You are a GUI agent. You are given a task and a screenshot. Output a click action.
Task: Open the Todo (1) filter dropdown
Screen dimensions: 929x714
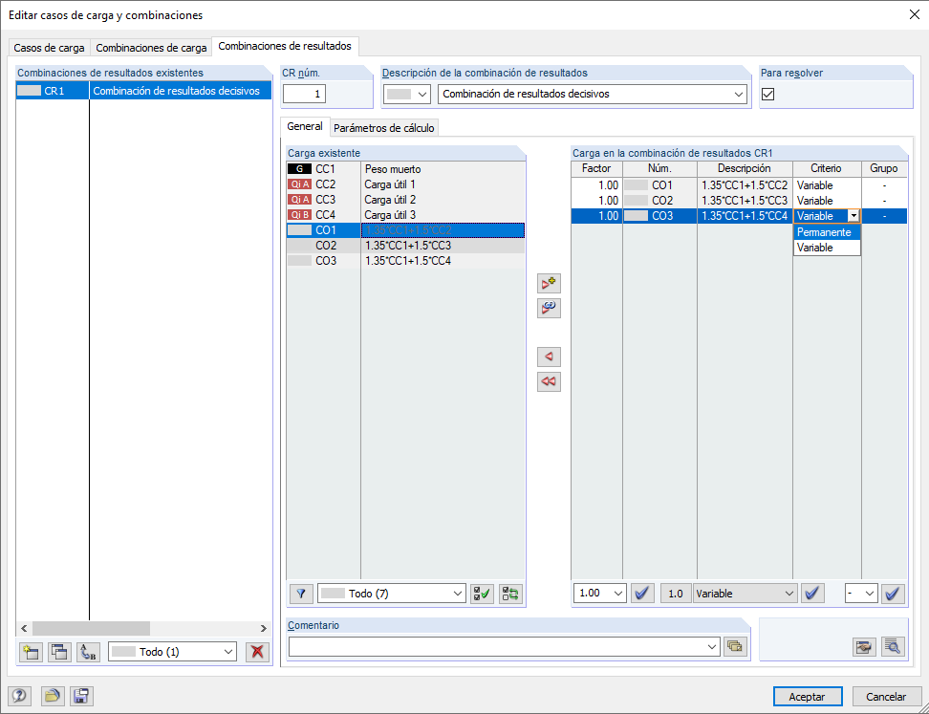pyautogui.click(x=172, y=652)
